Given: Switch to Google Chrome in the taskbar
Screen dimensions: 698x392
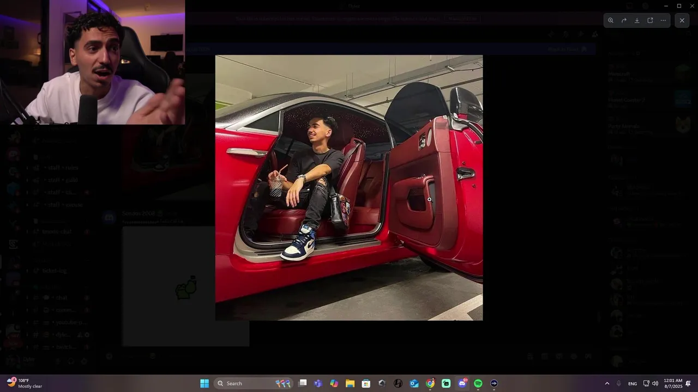Looking at the screenshot, I should tap(430, 383).
